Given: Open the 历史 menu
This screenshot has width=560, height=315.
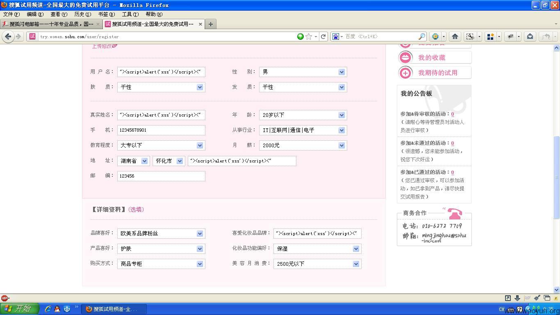Looking at the screenshot, I should pos(82,14).
